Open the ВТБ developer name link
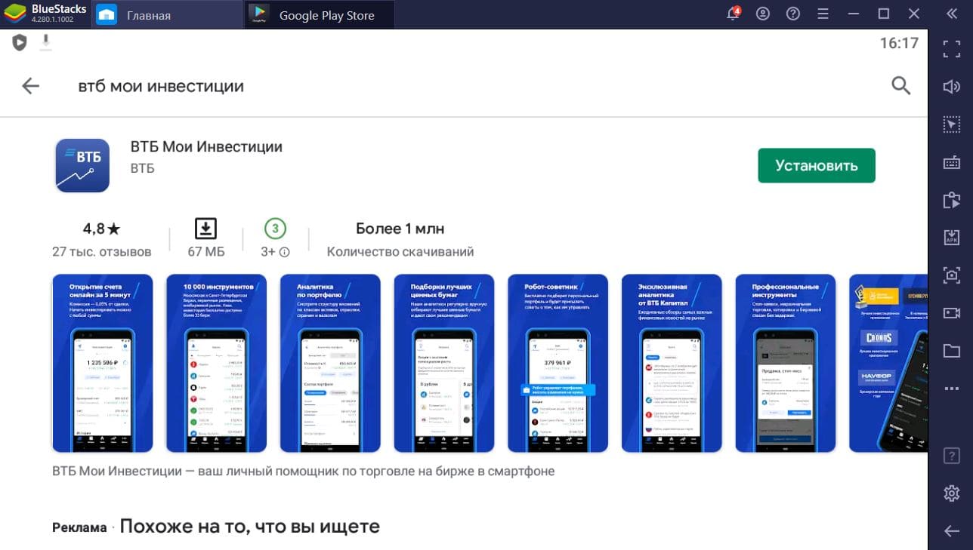Viewport: 973px width, 550px height. [142, 168]
